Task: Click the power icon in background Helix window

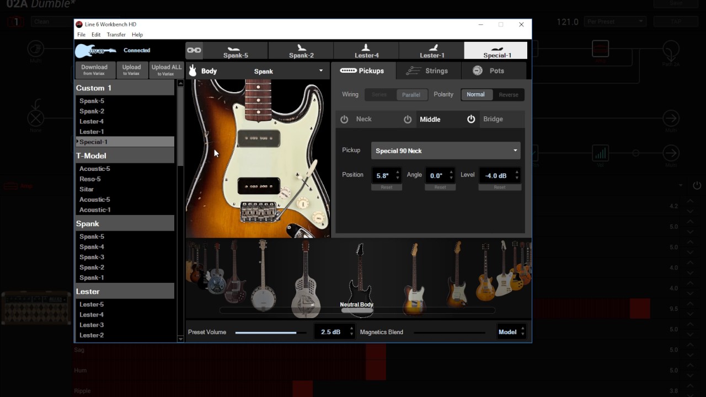Action: point(697,186)
